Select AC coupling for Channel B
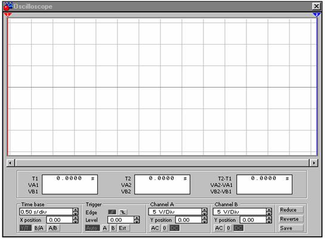 point(219,228)
